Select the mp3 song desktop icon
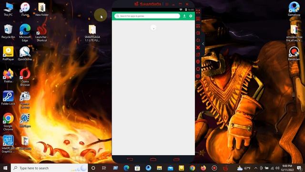This screenshot has height=172, width=305. 25,143
